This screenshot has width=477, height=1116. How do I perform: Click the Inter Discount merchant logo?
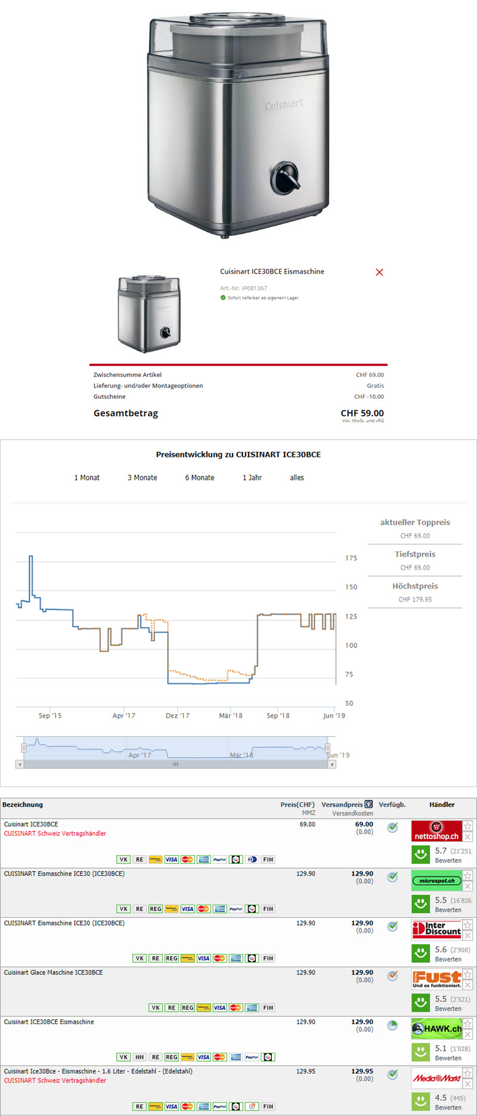[436, 930]
